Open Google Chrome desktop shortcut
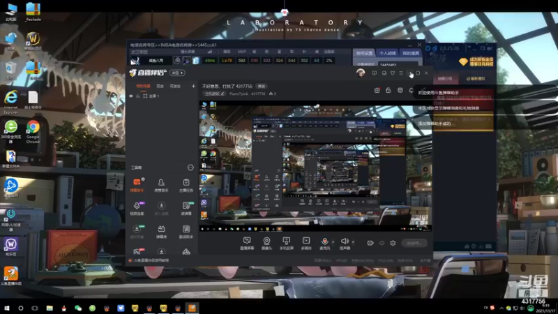558x314 pixels. (33, 132)
